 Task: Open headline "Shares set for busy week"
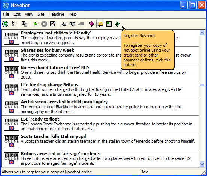tap(48, 50)
